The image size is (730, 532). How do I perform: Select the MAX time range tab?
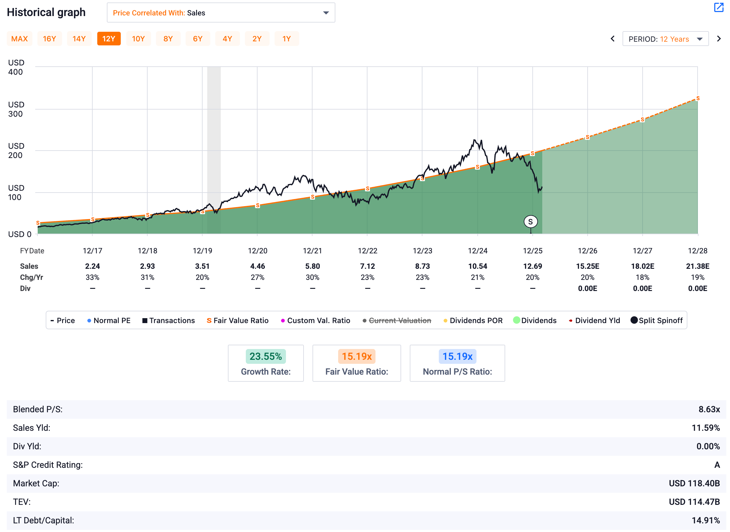pyautogui.click(x=19, y=39)
